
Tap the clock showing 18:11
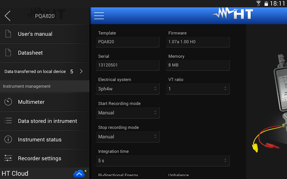point(277,4)
